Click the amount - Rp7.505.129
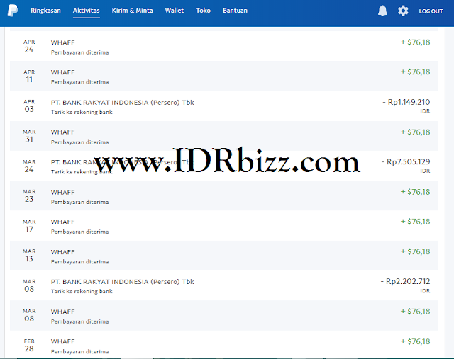Screen dimensions: 454x359 point(406,162)
